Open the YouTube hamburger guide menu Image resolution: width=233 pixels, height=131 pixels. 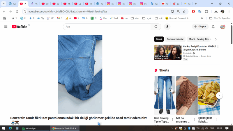point(6,27)
